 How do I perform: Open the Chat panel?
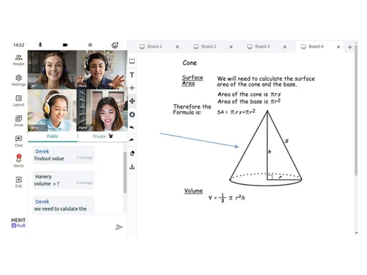pyautogui.click(x=18, y=142)
